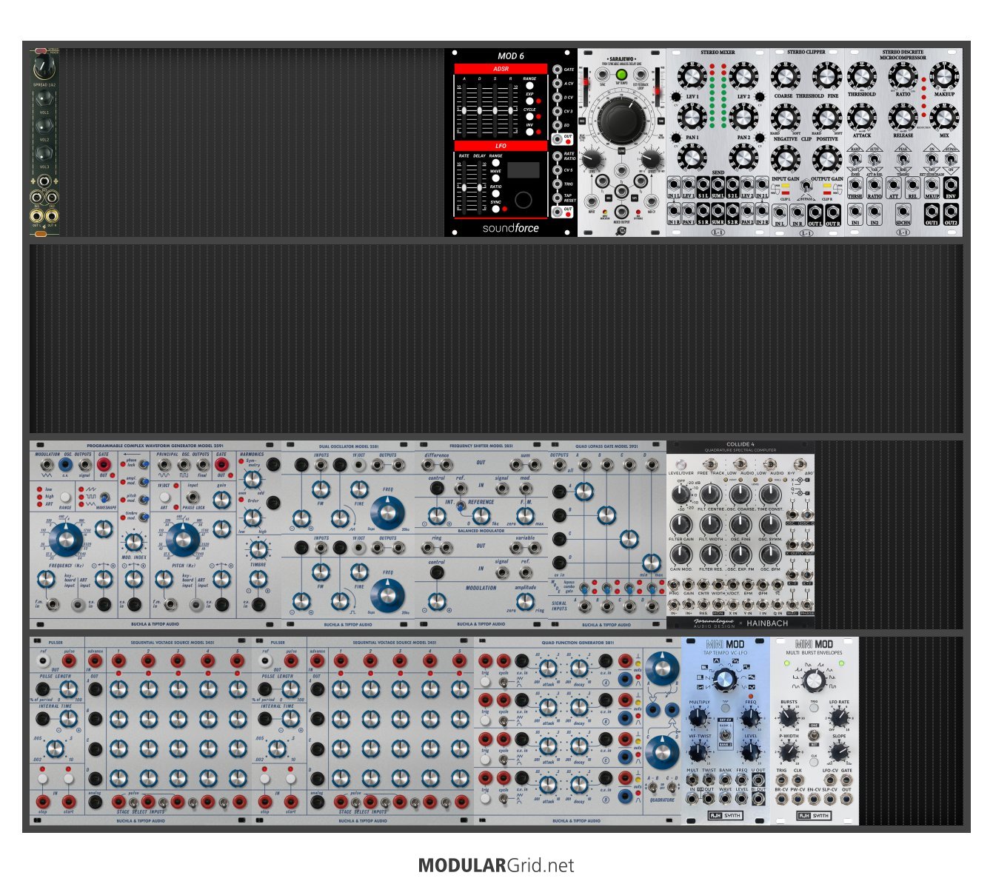Toggle the CYCLE button on MOD 6
This screenshot has width=993, height=881.
(529, 116)
